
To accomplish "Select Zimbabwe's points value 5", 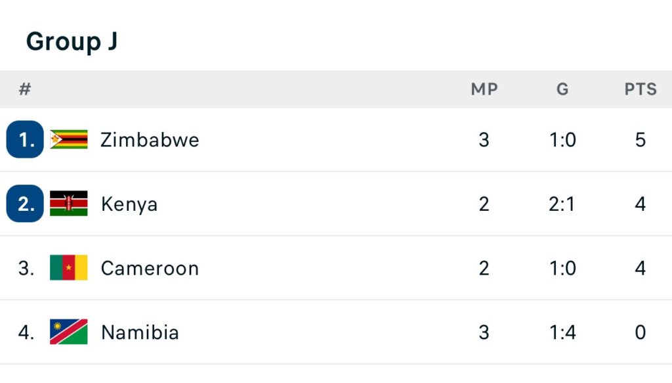I will tap(640, 140).
